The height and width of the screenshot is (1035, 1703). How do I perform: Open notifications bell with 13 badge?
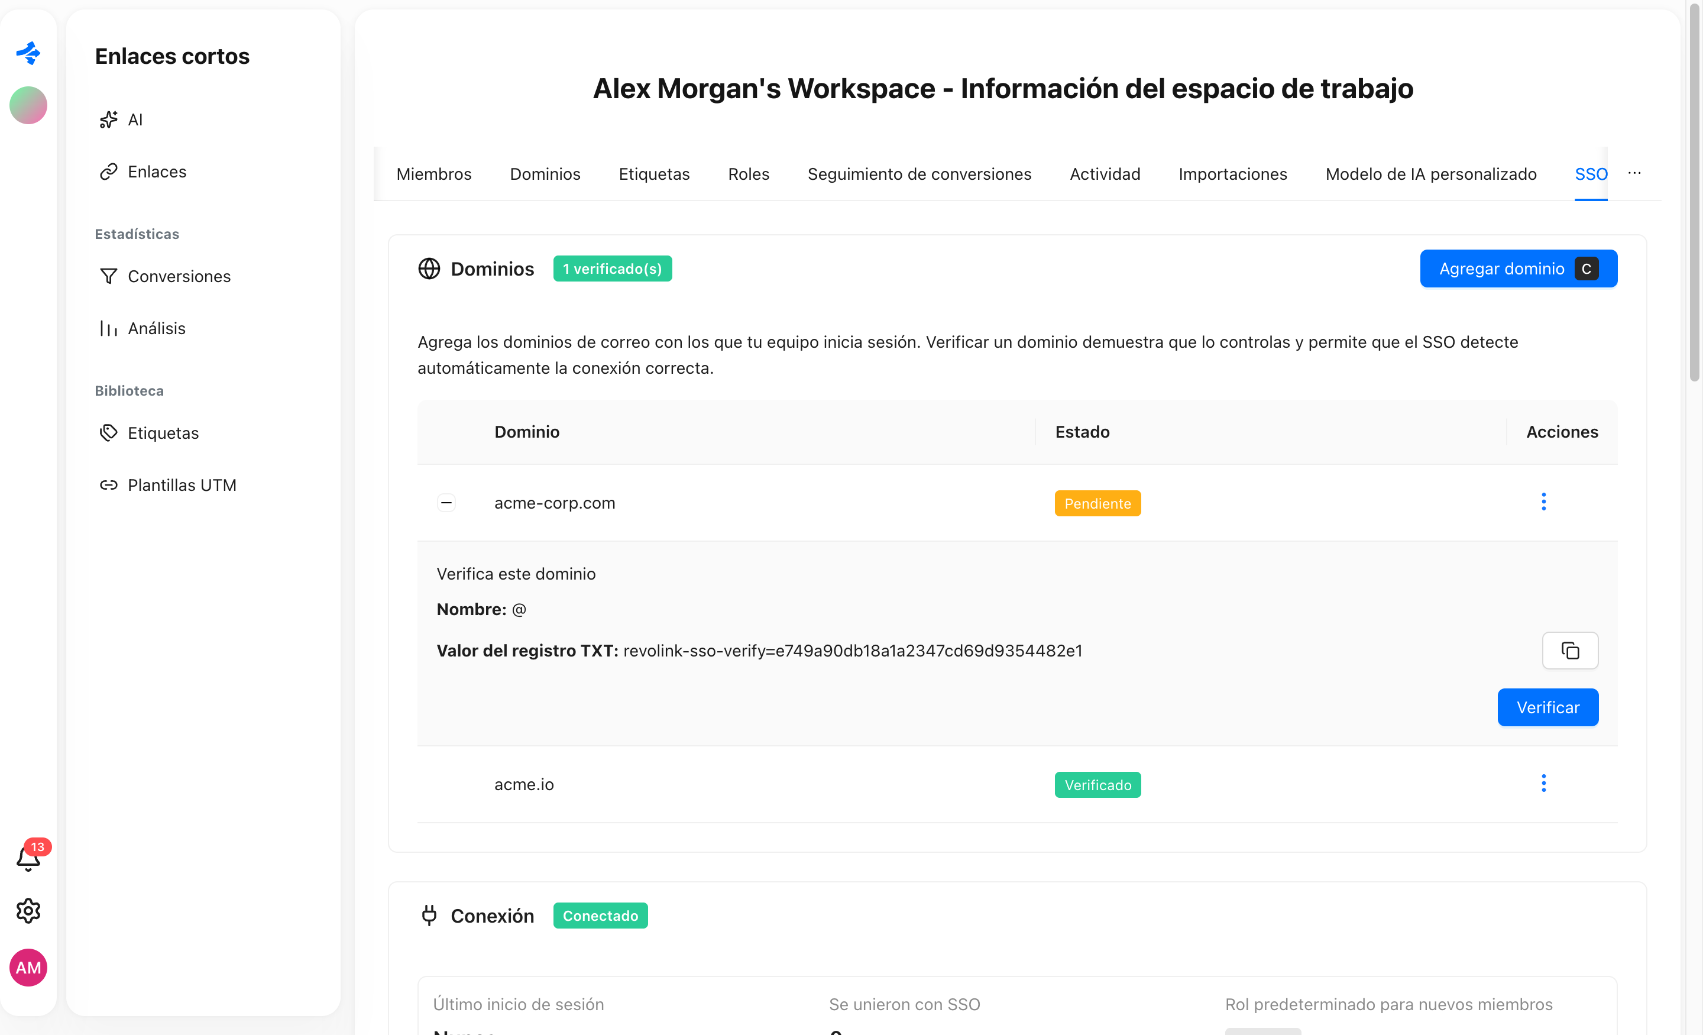28,858
